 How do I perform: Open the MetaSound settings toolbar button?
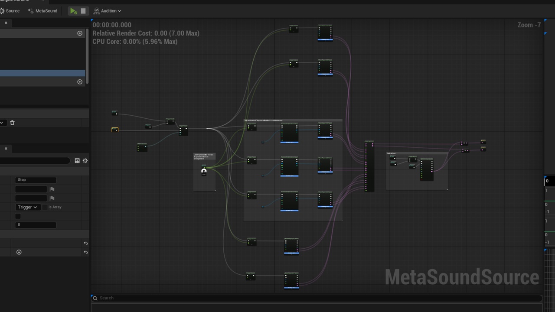point(42,11)
